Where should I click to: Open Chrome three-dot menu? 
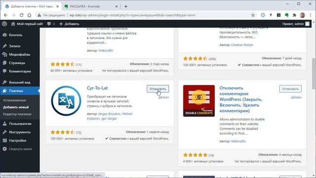click(x=310, y=15)
